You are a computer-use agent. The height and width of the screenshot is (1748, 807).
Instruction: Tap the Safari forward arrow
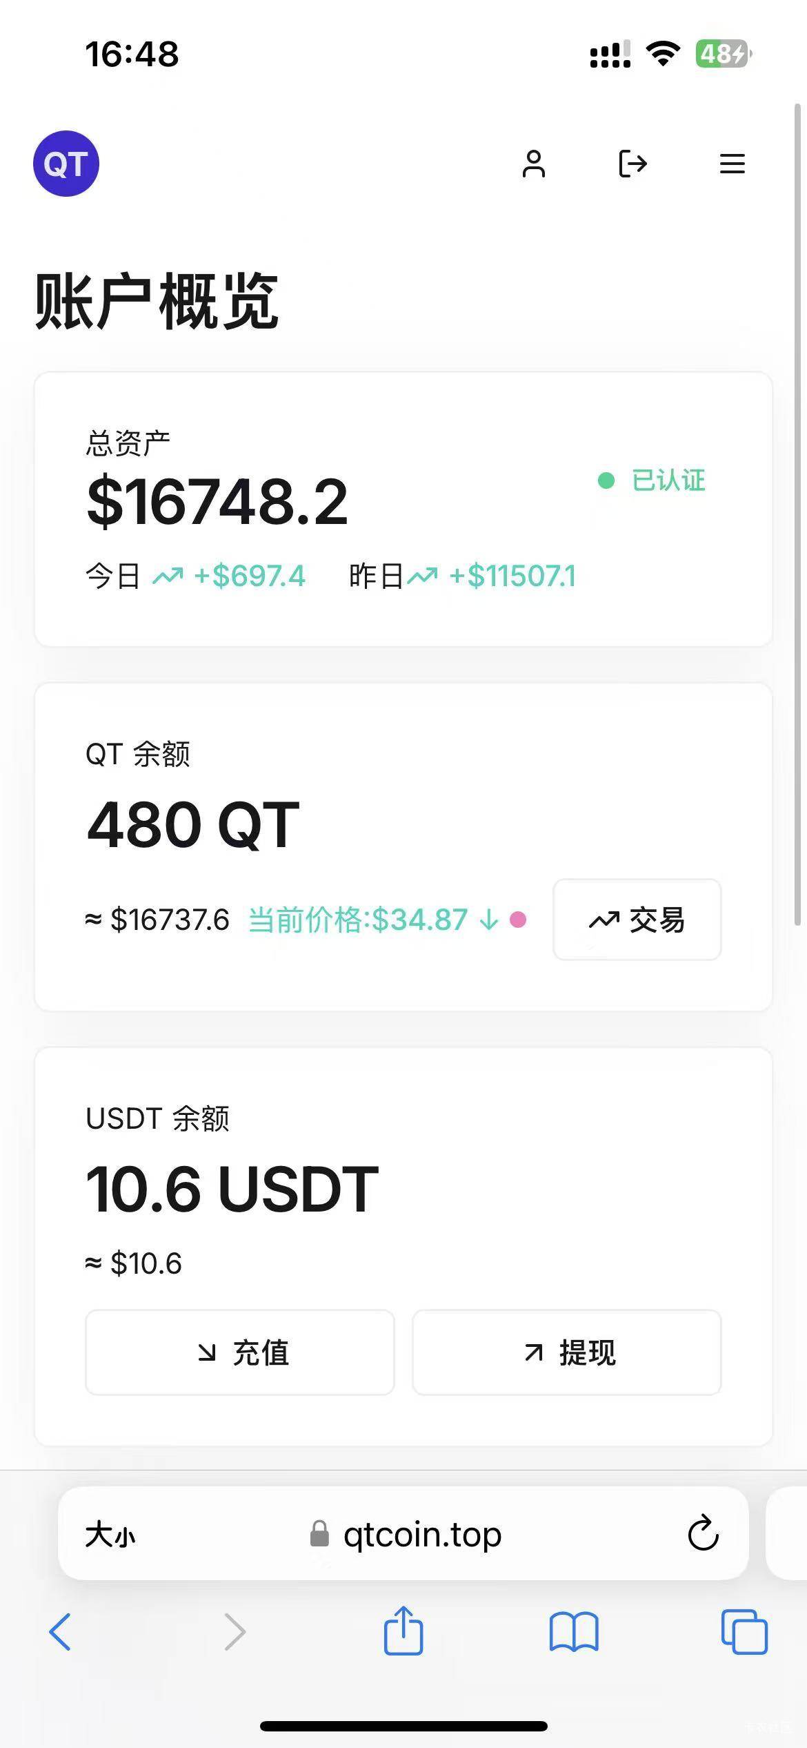235,1631
